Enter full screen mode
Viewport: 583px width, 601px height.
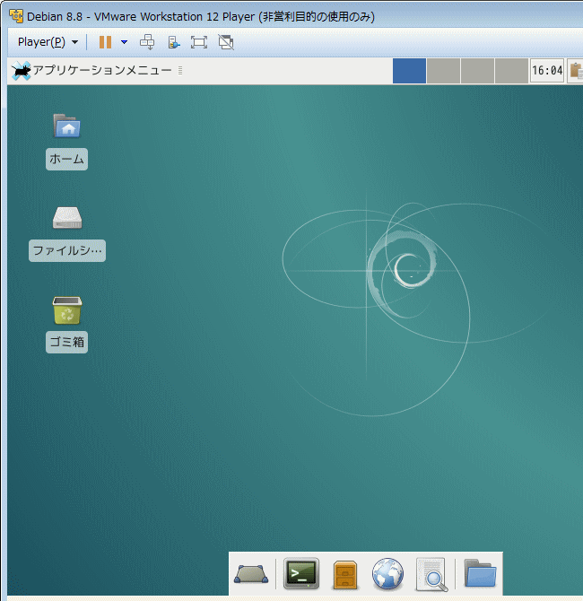click(x=199, y=42)
